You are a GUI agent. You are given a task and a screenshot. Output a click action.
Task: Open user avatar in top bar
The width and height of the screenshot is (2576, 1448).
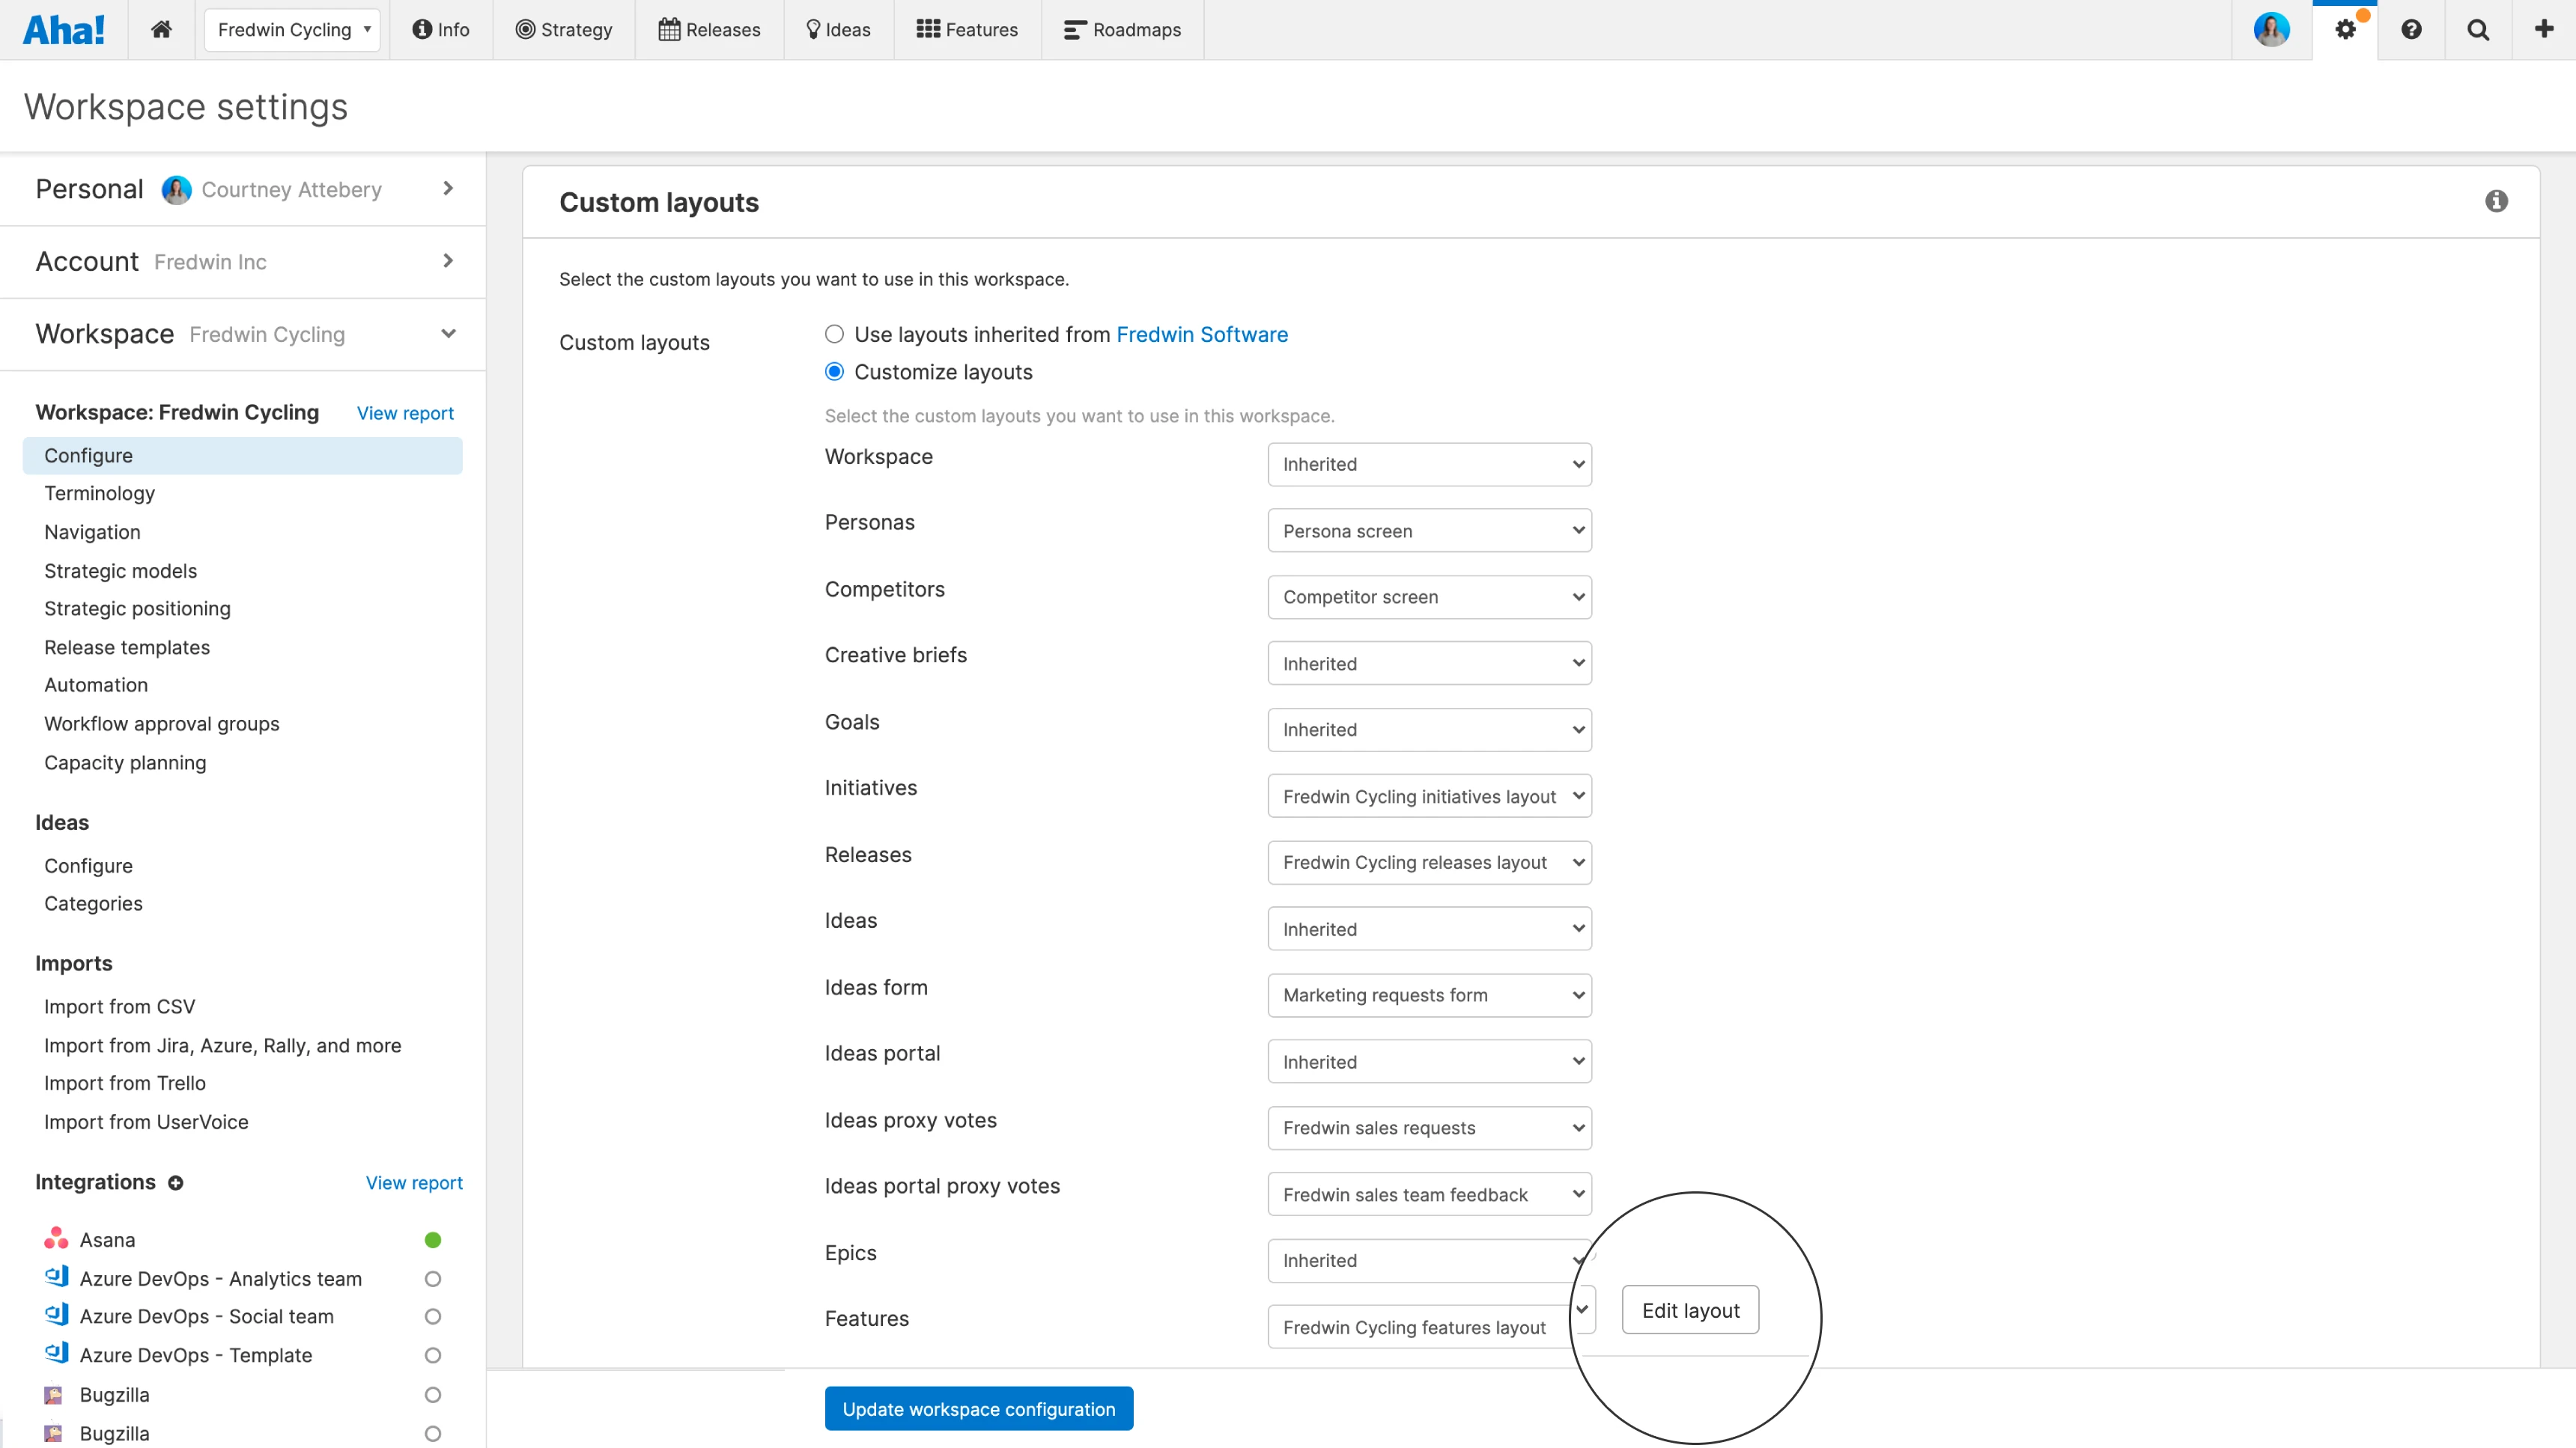pos(2271,29)
